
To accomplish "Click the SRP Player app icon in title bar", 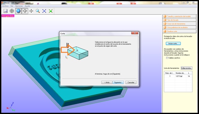I will (x=2, y=3).
